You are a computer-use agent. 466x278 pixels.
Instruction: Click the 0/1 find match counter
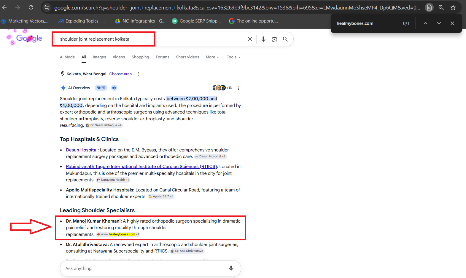406,23
